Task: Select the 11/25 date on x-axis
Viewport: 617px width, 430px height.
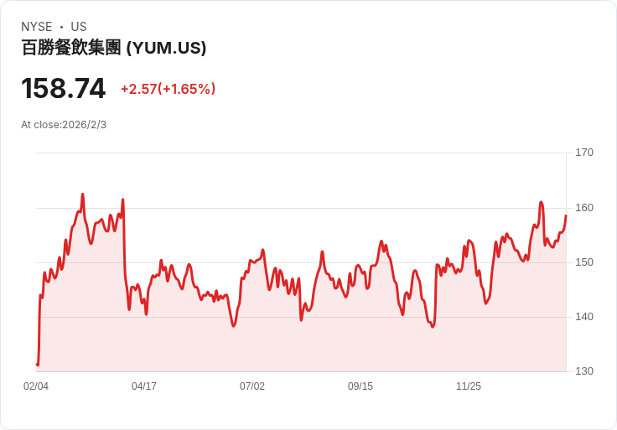Action: click(469, 386)
